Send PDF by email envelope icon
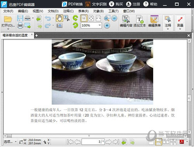 (x=28, y=25)
